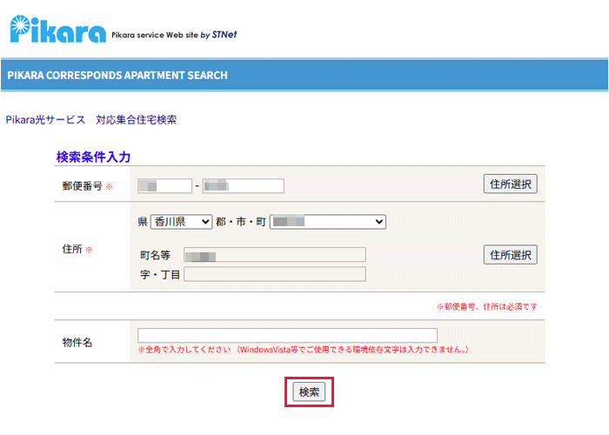This screenshot has height=435, width=609.
Task: Submit the form with the 検索 button
Action: click(x=309, y=392)
